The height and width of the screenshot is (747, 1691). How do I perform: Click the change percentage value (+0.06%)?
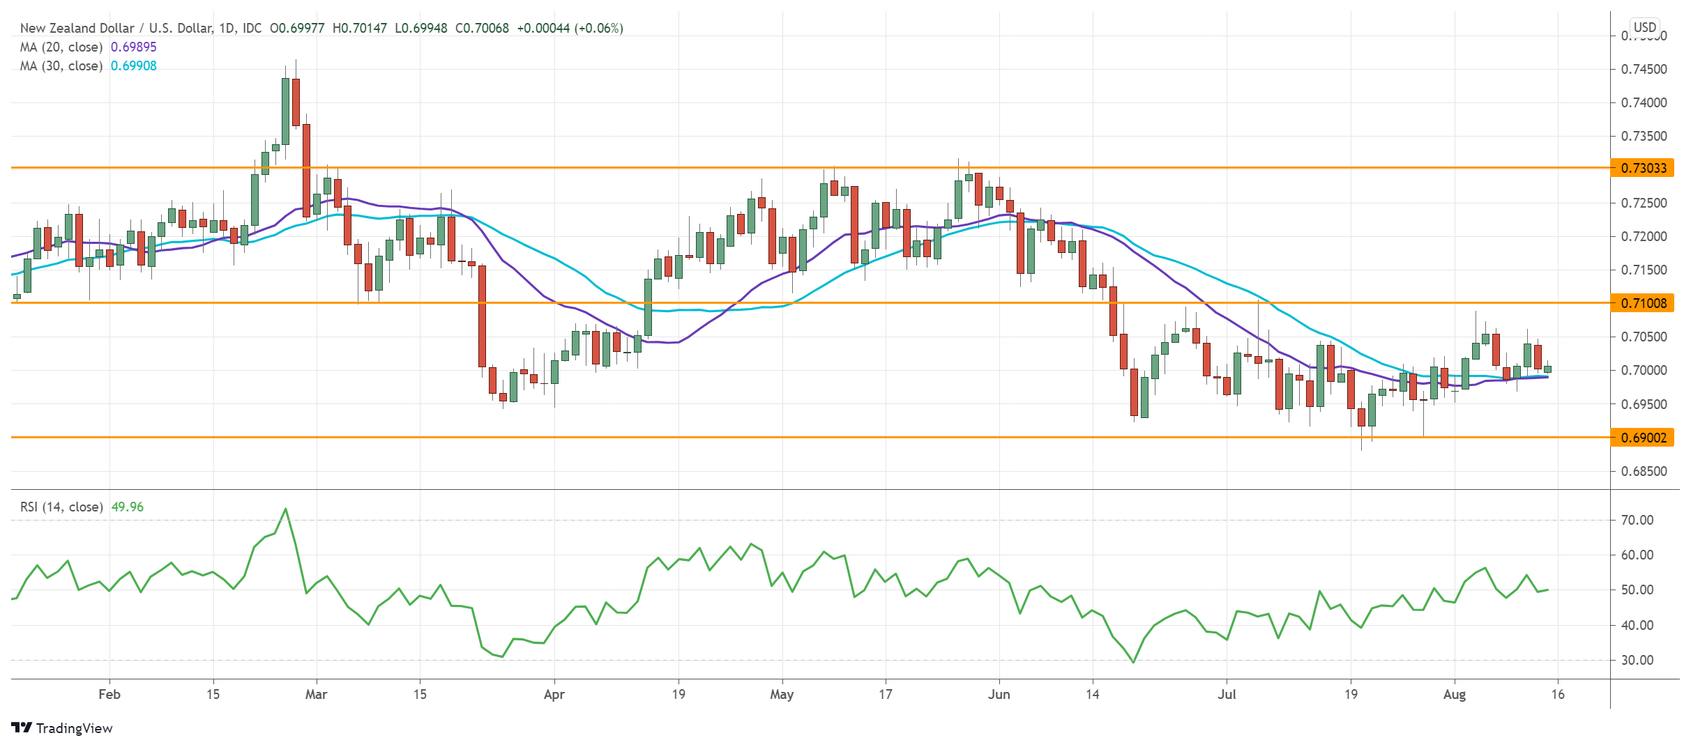(x=598, y=29)
